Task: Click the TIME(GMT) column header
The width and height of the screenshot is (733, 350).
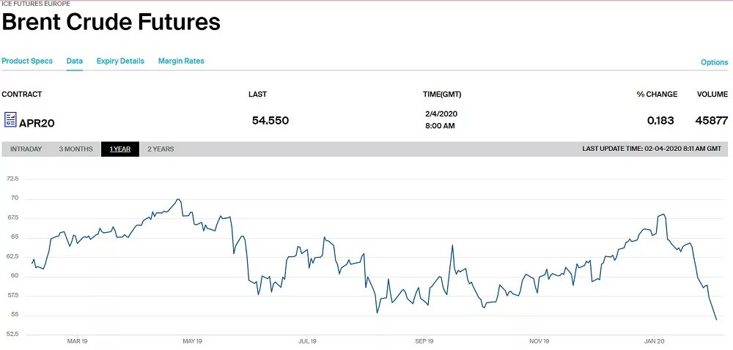Action: (442, 94)
